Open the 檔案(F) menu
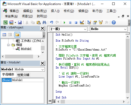This screenshot has width=131, height=105. (x=14, y=11)
